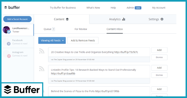This screenshot has width=187, height=98.
Task: Click Add a Social Account button
Action: [x=17, y=19]
